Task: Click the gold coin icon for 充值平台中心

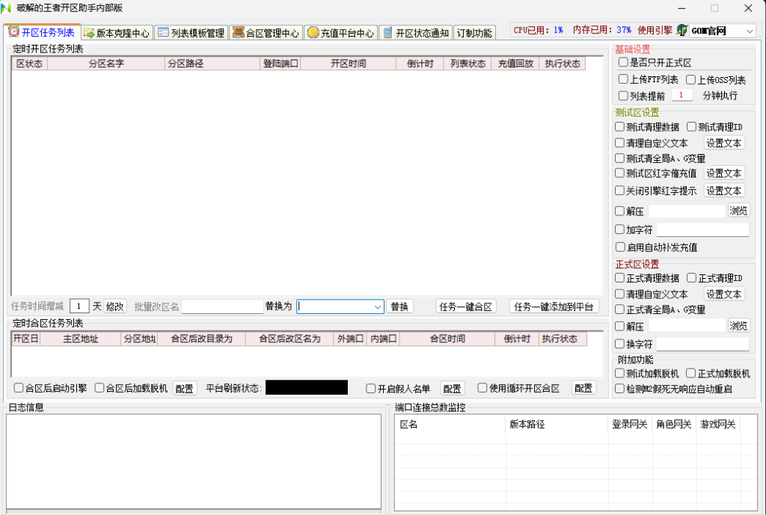Action: point(313,33)
